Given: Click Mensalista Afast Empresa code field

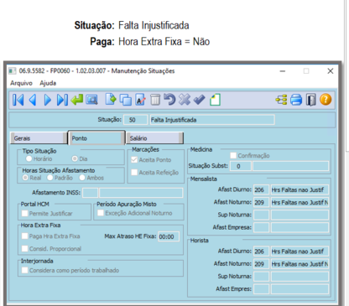Looking at the screenshot, I should (x=261, y=227).
